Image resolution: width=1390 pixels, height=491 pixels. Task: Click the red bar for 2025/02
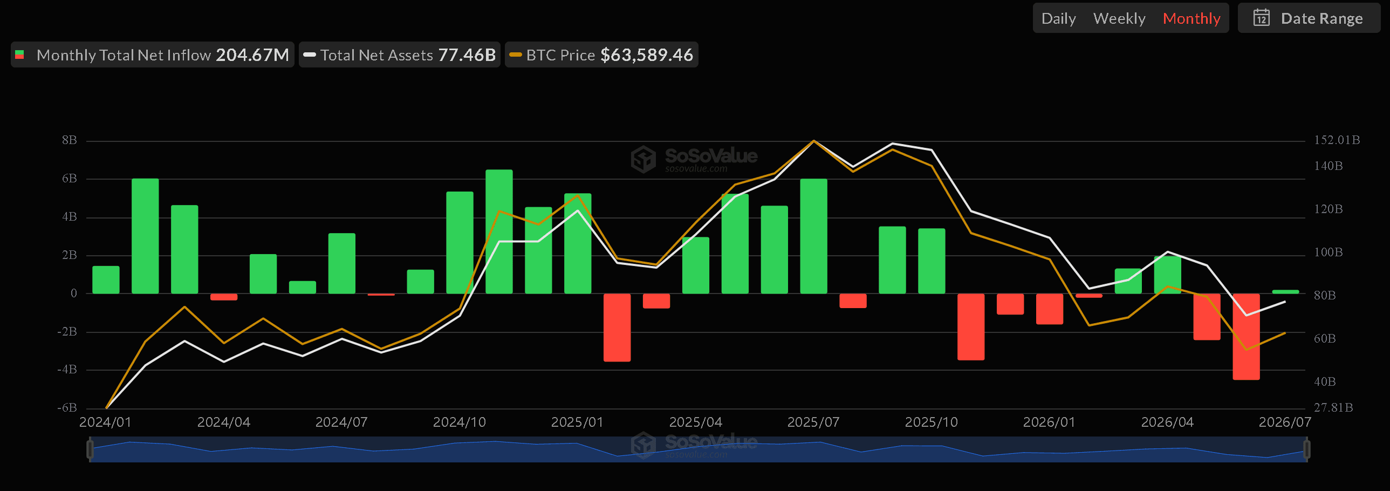click(617, 328)
